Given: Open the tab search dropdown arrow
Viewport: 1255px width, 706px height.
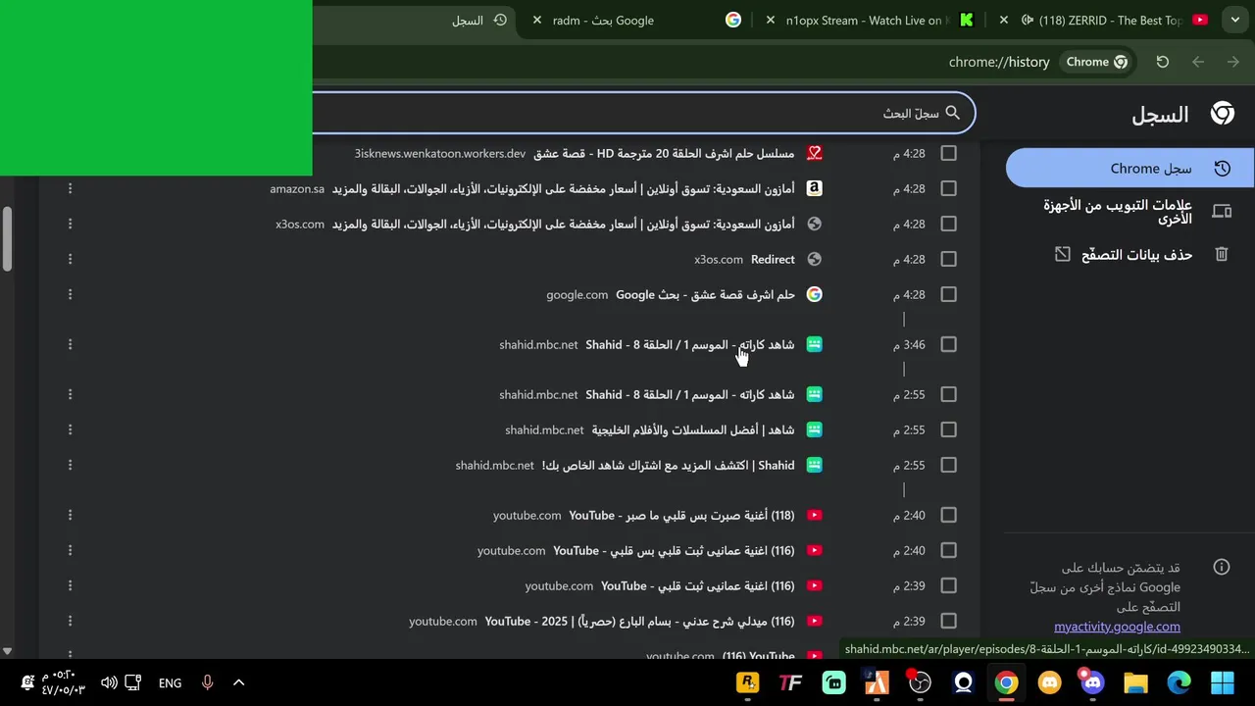Looking at the screenshot, I should click(1235, 20).
